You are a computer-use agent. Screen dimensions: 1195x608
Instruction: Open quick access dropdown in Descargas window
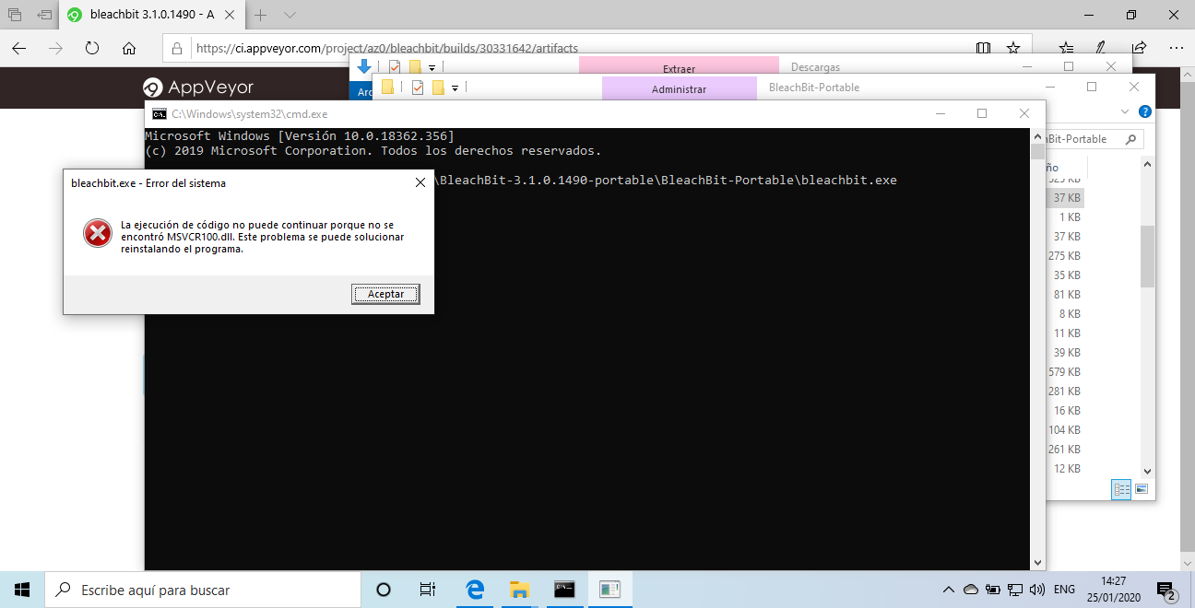432,67
